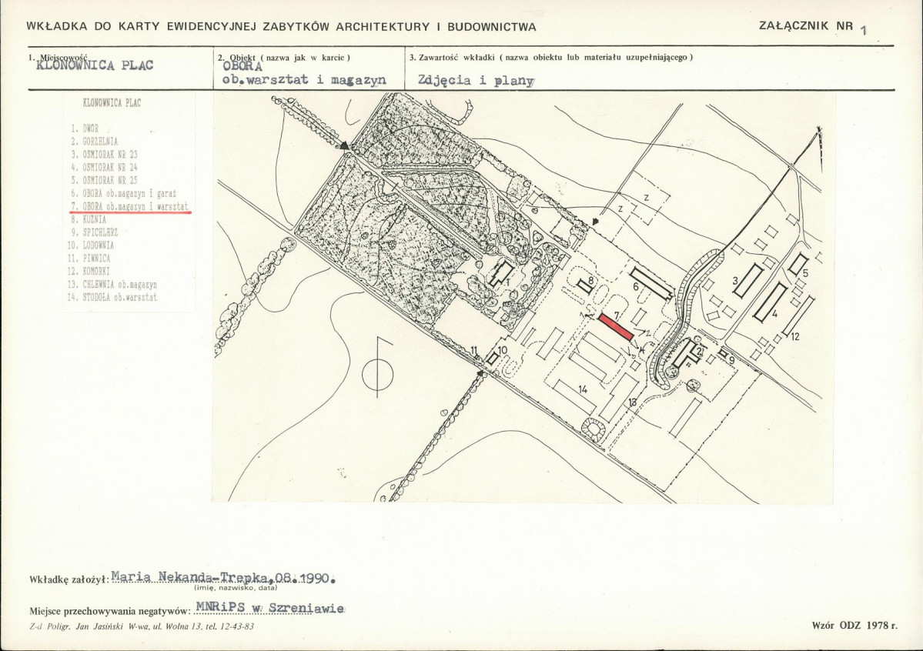Click the red-filled building 7 on the site map
This screenshot has width=923, height=651.
click(616, 327)
